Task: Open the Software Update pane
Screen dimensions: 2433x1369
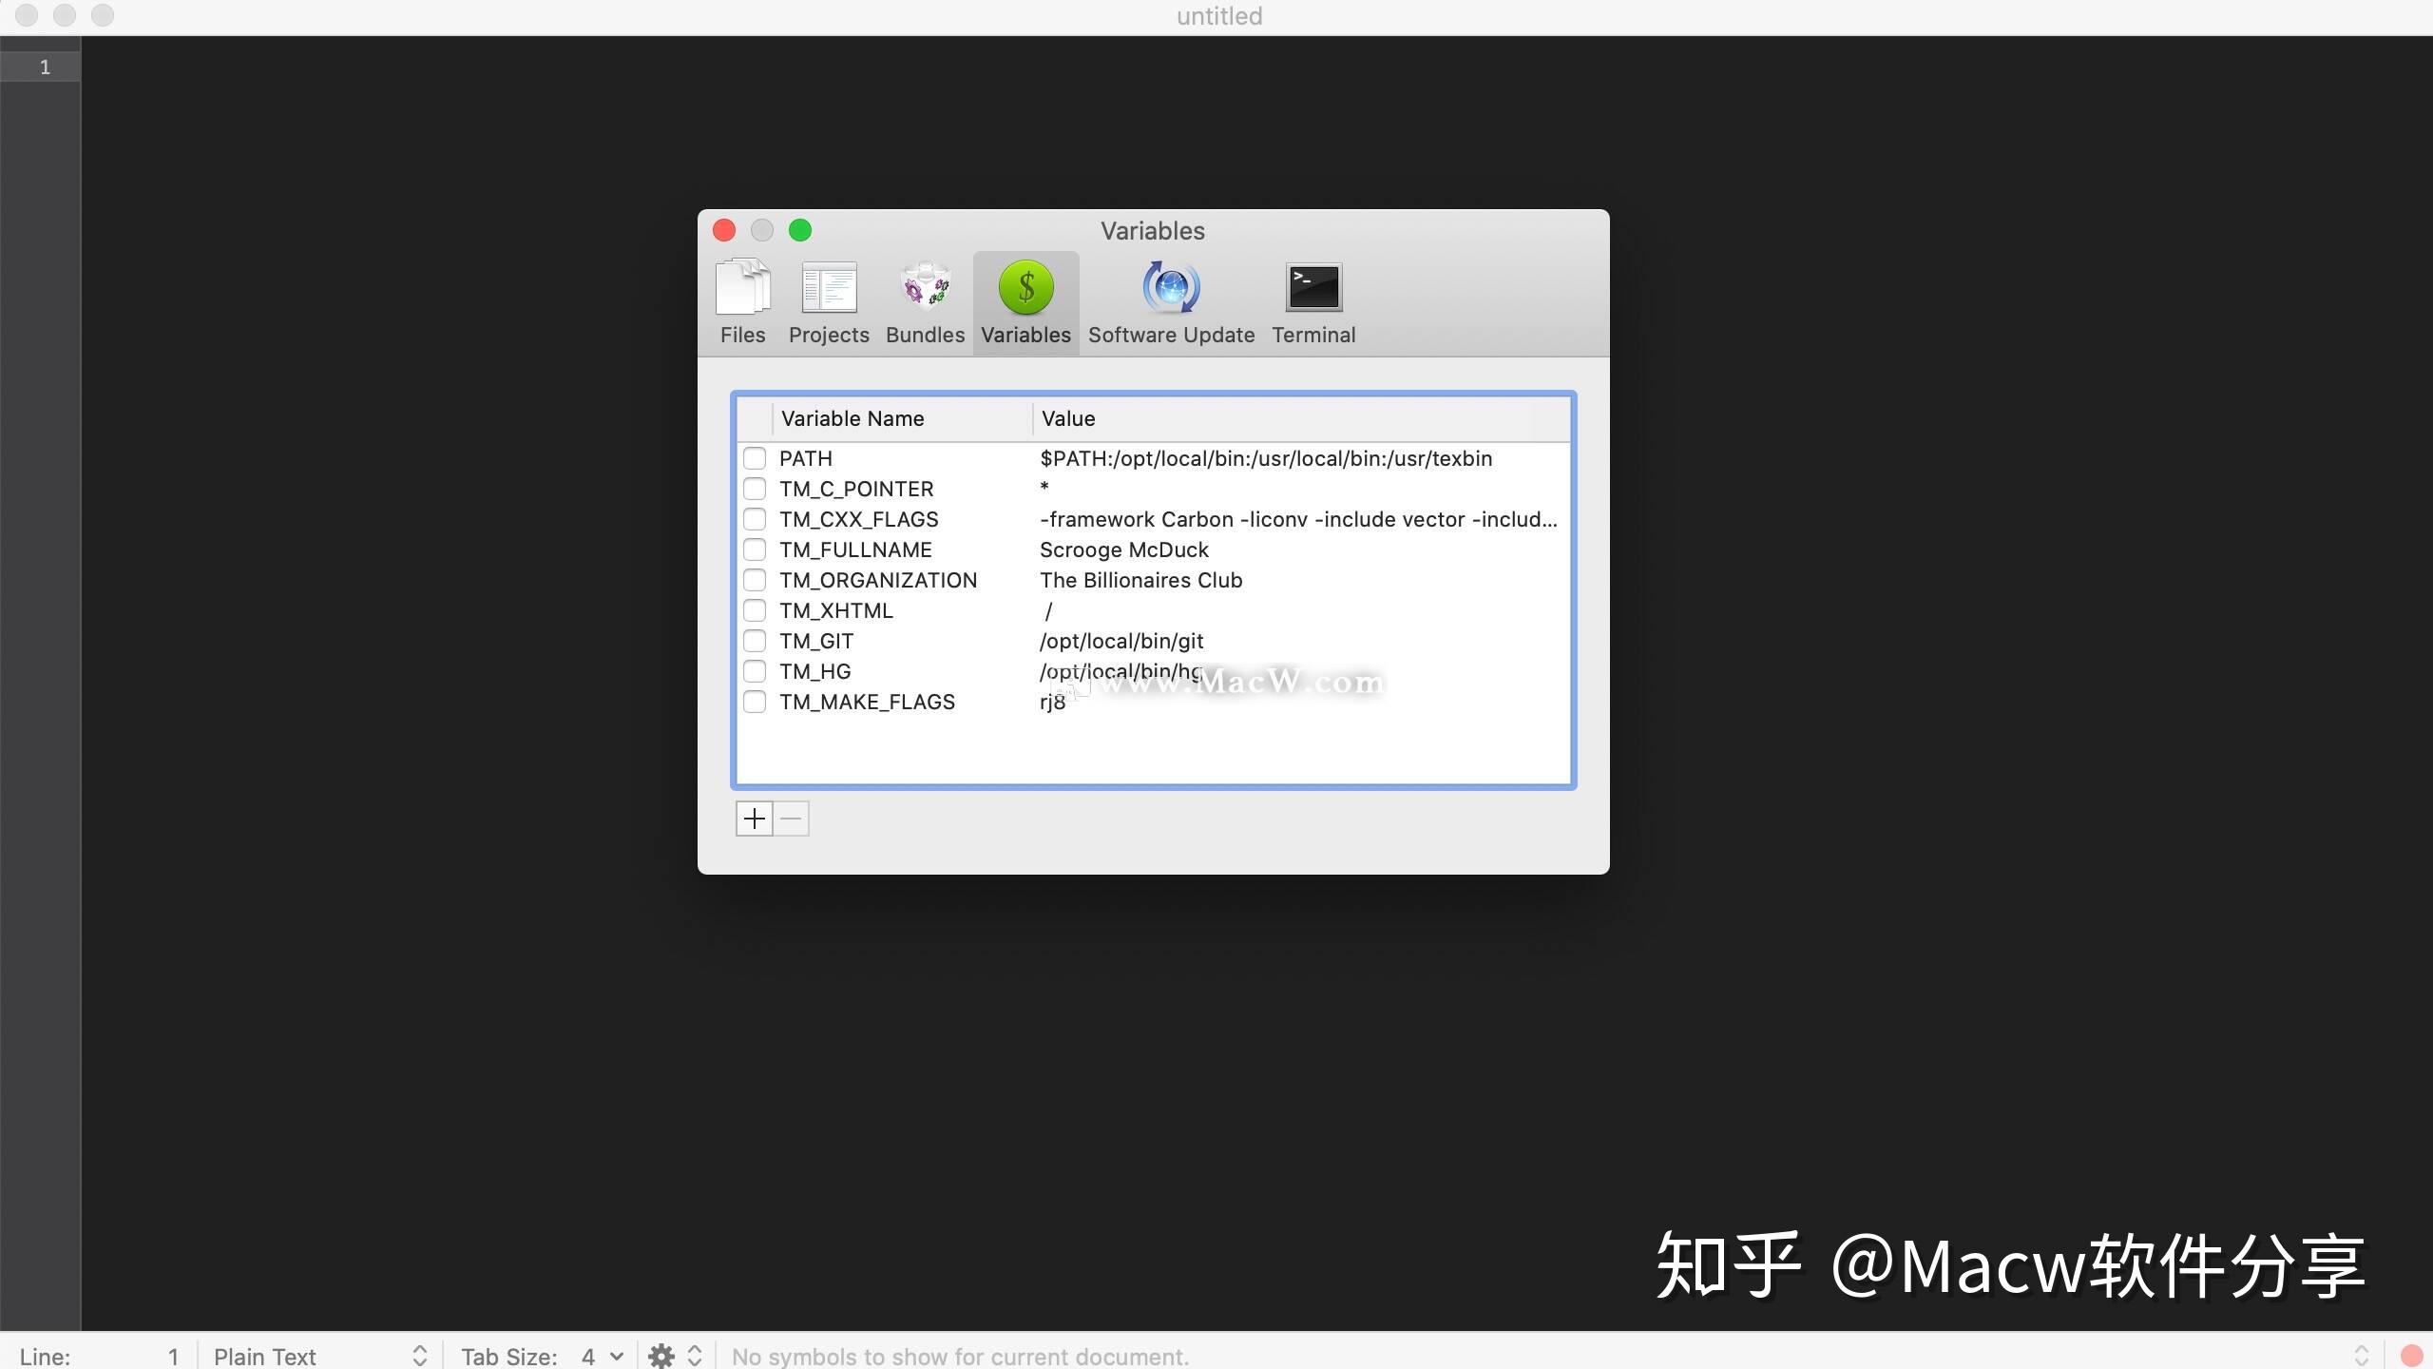Action: click(x=1170, y=301)
